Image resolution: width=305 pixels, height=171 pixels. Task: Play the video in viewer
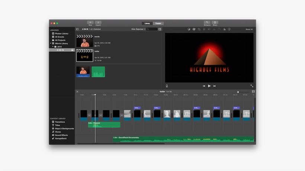[209, 86]
